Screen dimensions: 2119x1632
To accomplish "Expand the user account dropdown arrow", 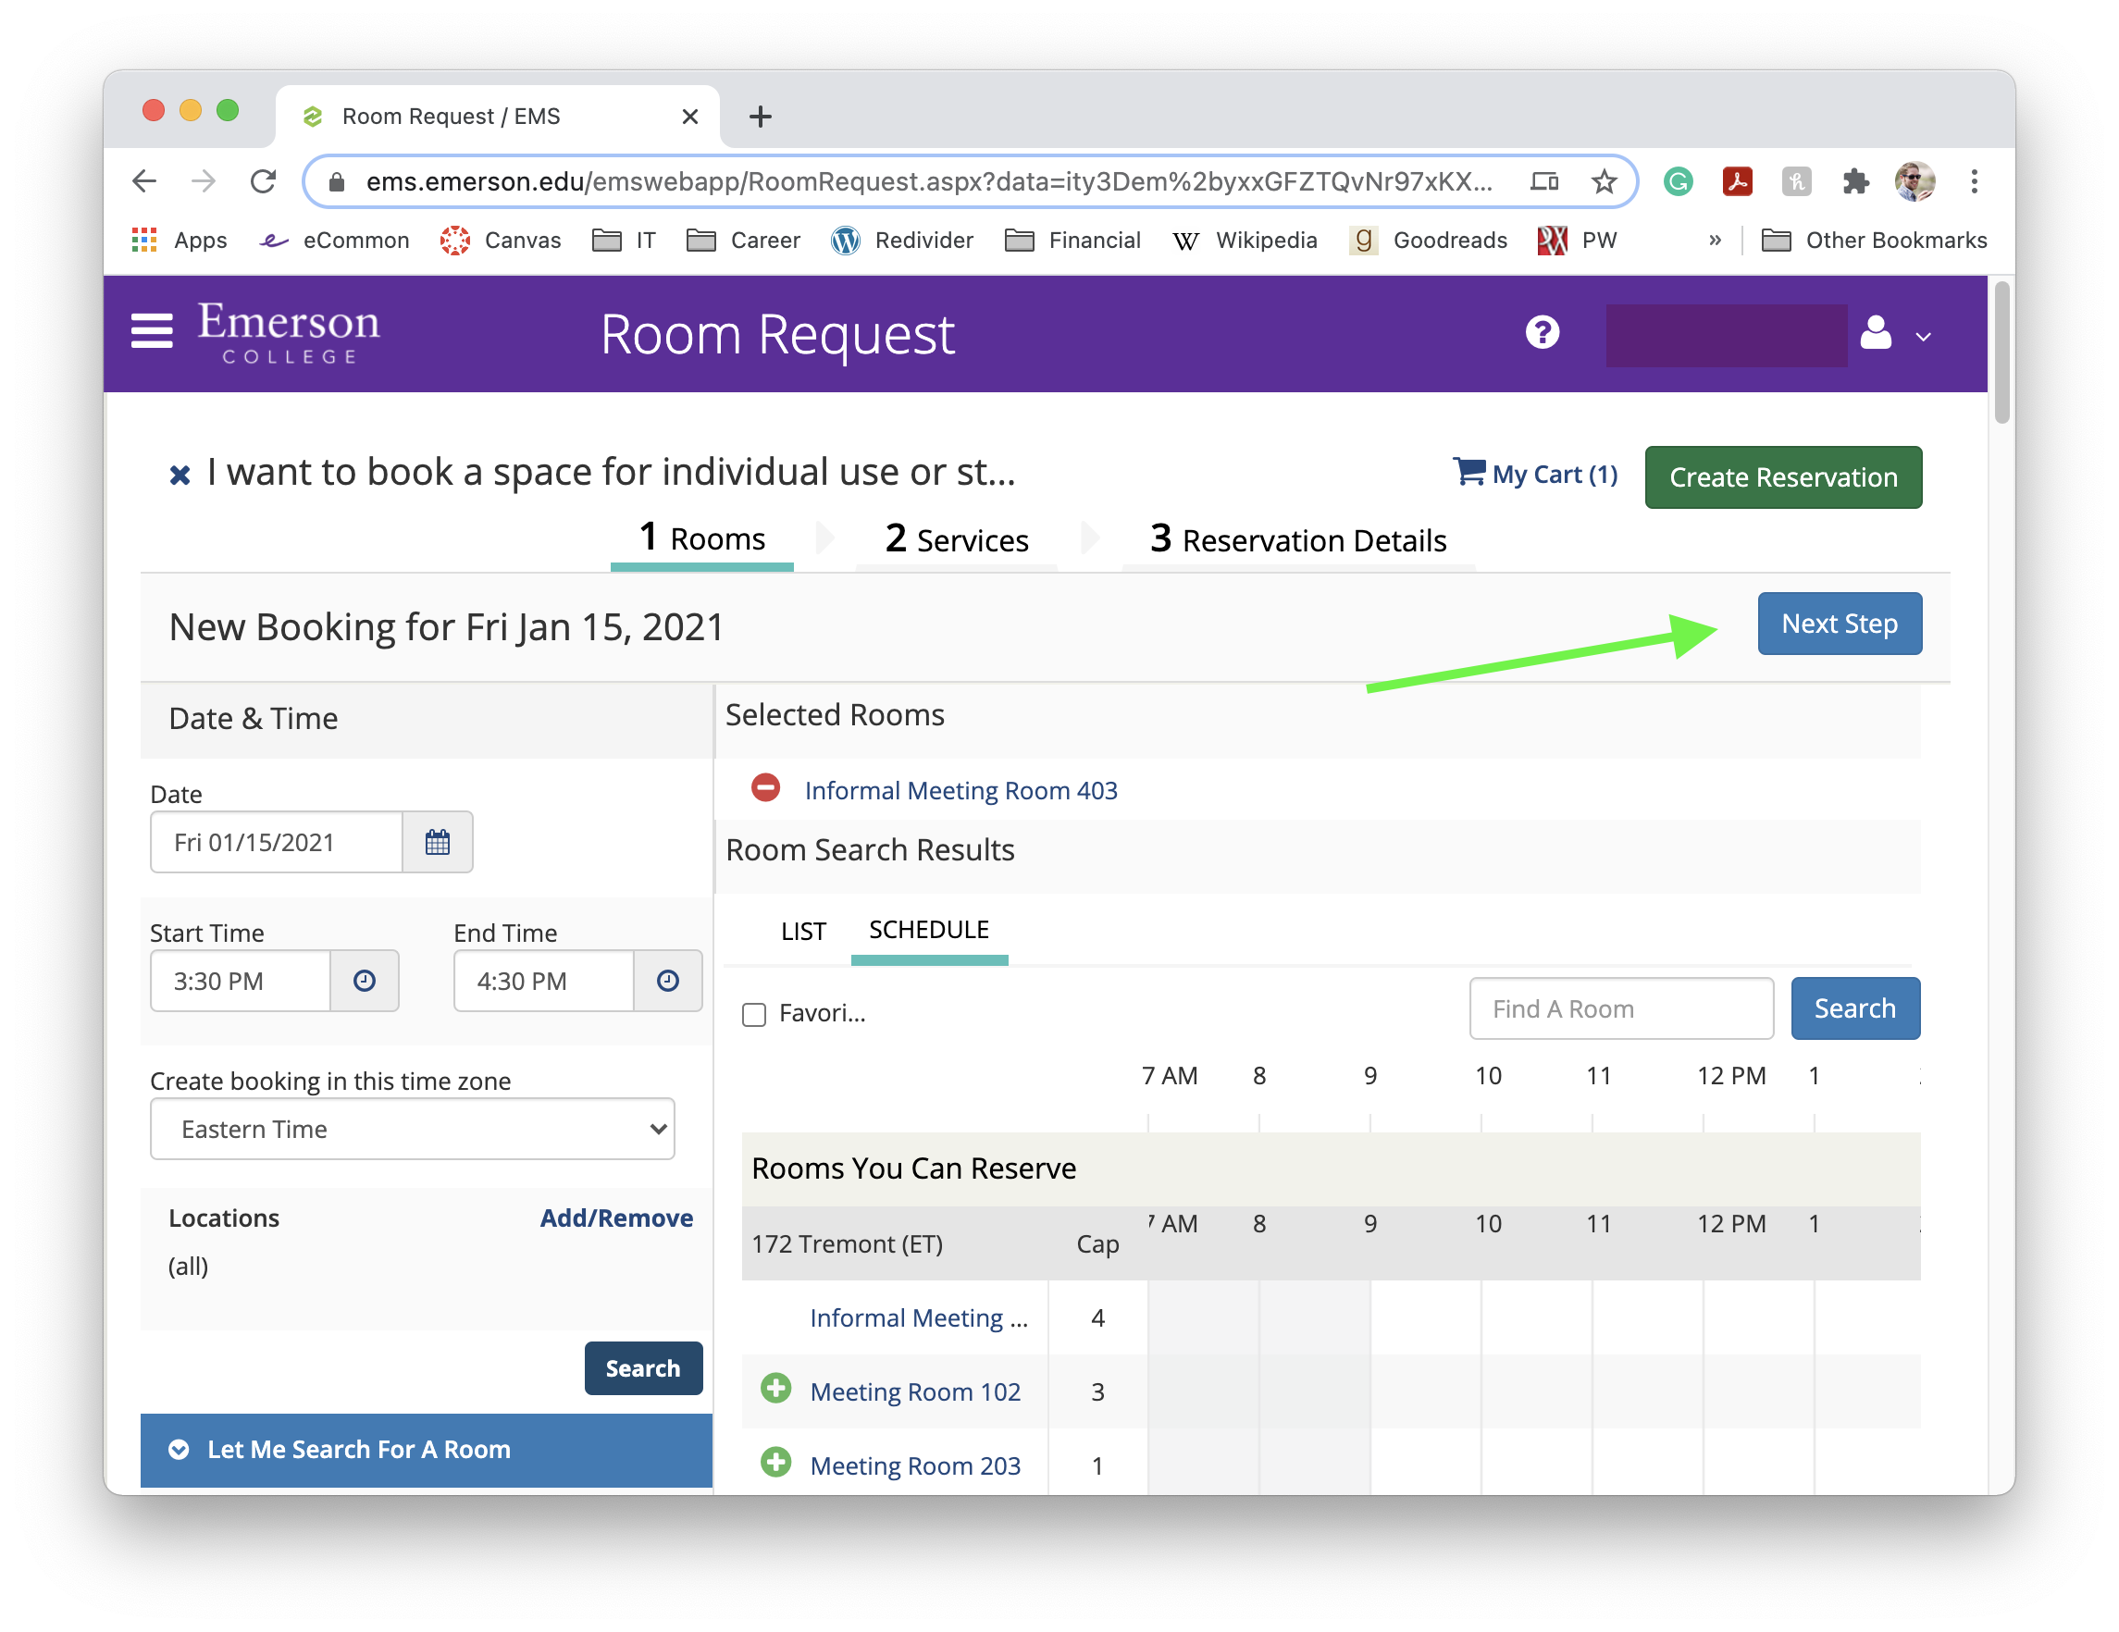I will point(1923,337).
